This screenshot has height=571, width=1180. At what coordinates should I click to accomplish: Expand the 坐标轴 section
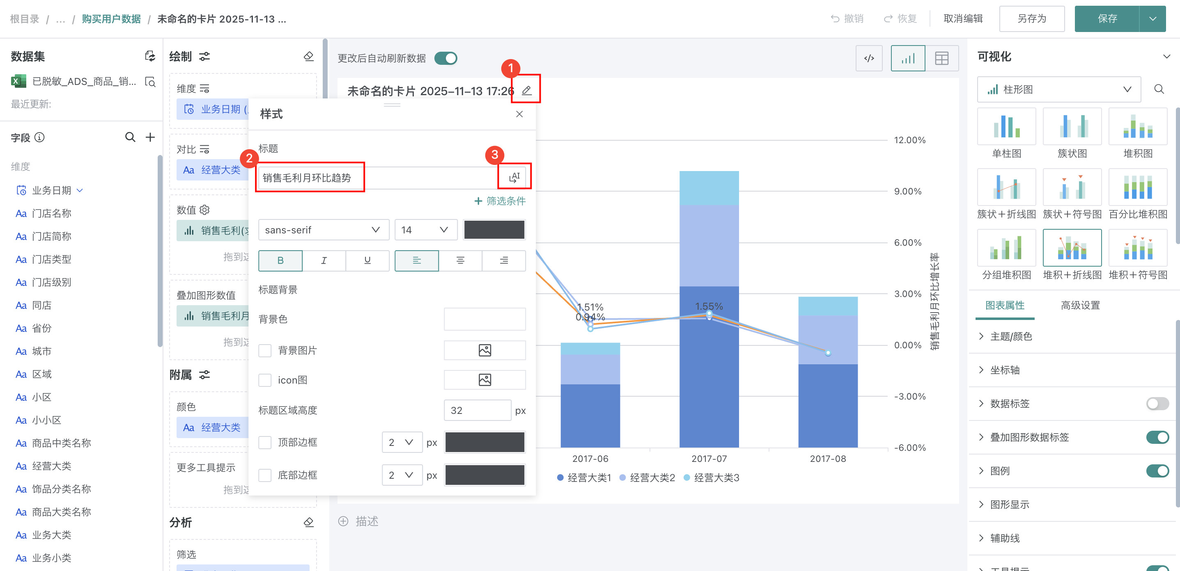coord(1005,370)
